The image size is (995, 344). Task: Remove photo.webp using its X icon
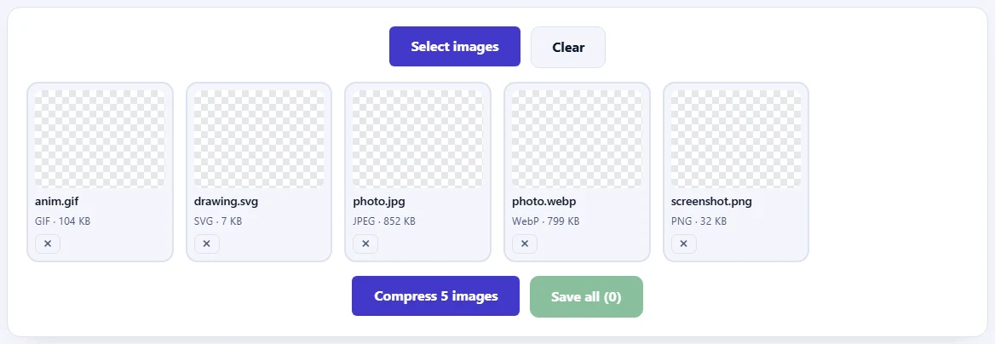525,244
